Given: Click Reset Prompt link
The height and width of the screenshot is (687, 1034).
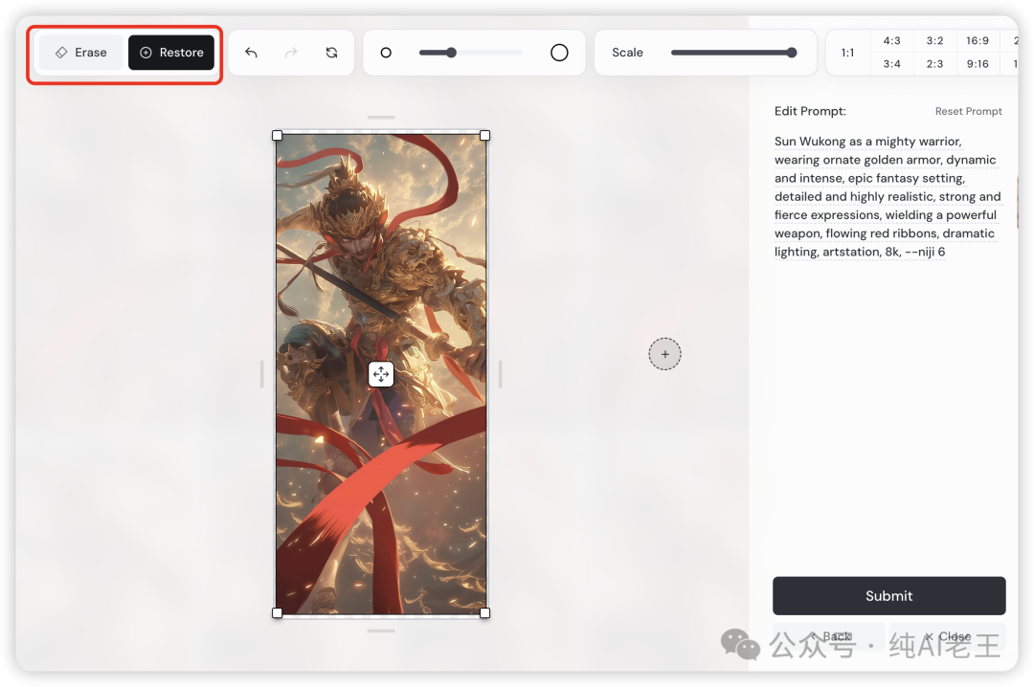Looking at the screenshot, I should (968, 111).
